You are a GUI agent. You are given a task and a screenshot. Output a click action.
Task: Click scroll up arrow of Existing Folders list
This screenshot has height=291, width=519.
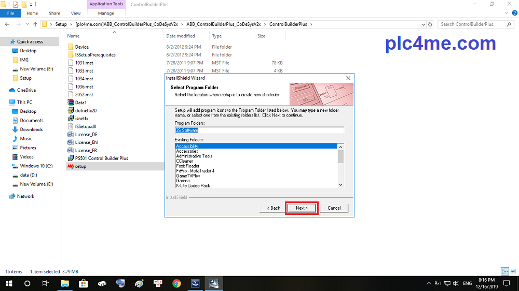coord(340,147)
